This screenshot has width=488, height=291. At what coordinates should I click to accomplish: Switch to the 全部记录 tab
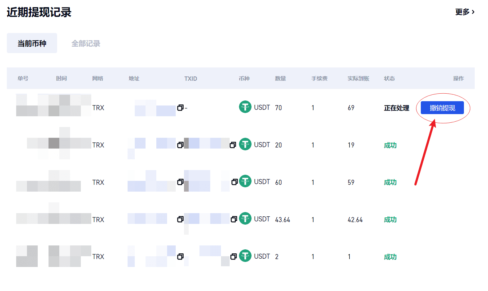point(86,43)
